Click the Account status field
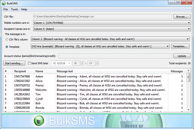The image size is (194, 129). pos(115,56)
